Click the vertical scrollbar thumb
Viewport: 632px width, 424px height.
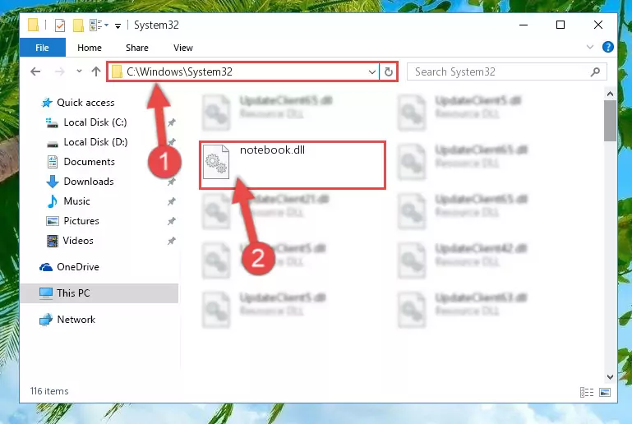click(610, 121)
